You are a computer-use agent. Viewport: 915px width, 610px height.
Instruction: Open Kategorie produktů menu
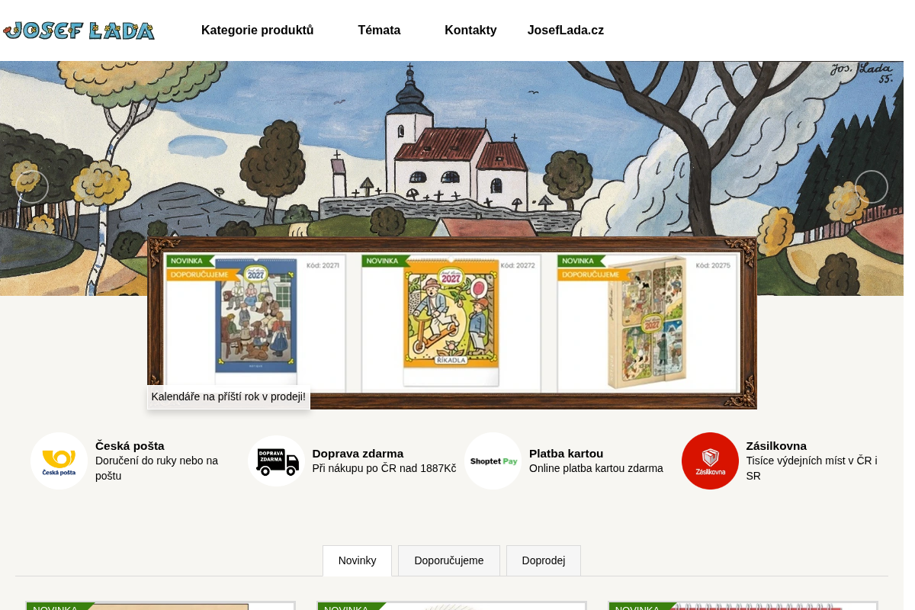258,30
